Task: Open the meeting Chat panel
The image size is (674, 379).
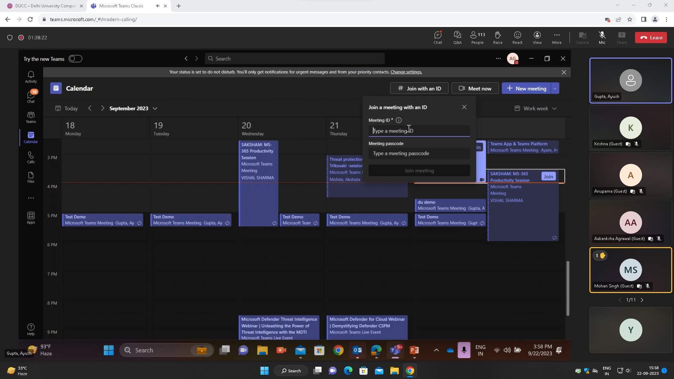Action: coord(438,38)
